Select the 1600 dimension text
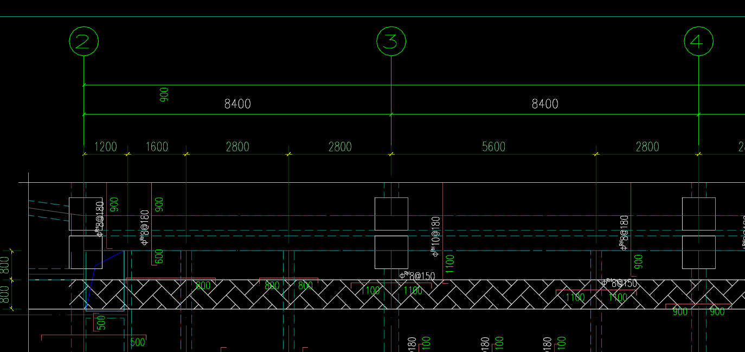The width and height of the screenshot is (745, 352). (x=157, y=146)
